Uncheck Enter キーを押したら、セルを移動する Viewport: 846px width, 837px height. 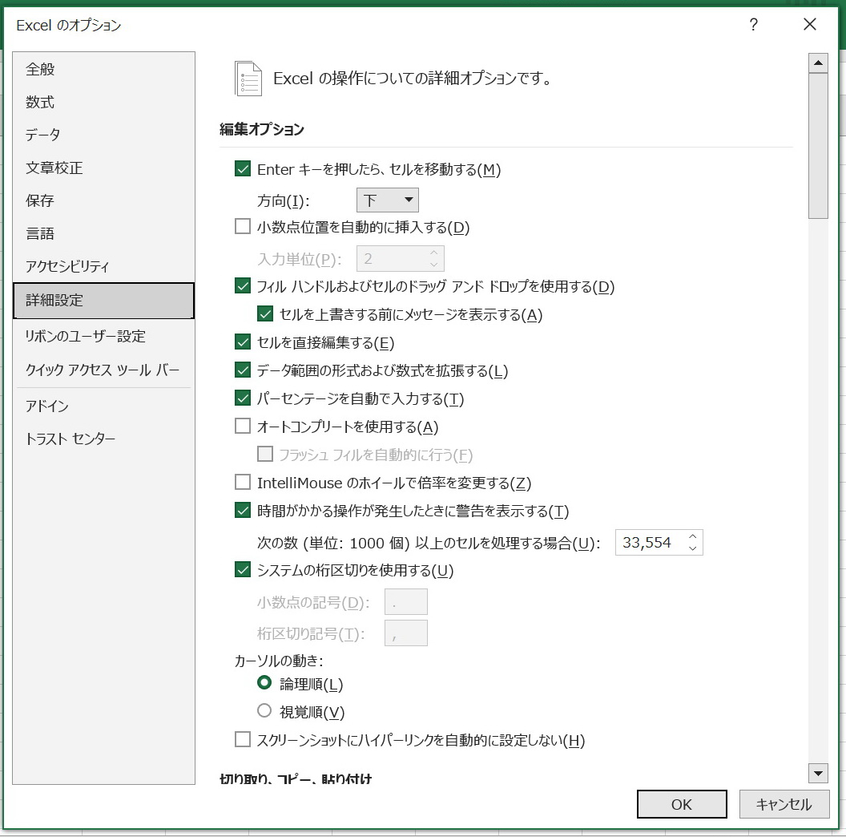coord(243,169)
